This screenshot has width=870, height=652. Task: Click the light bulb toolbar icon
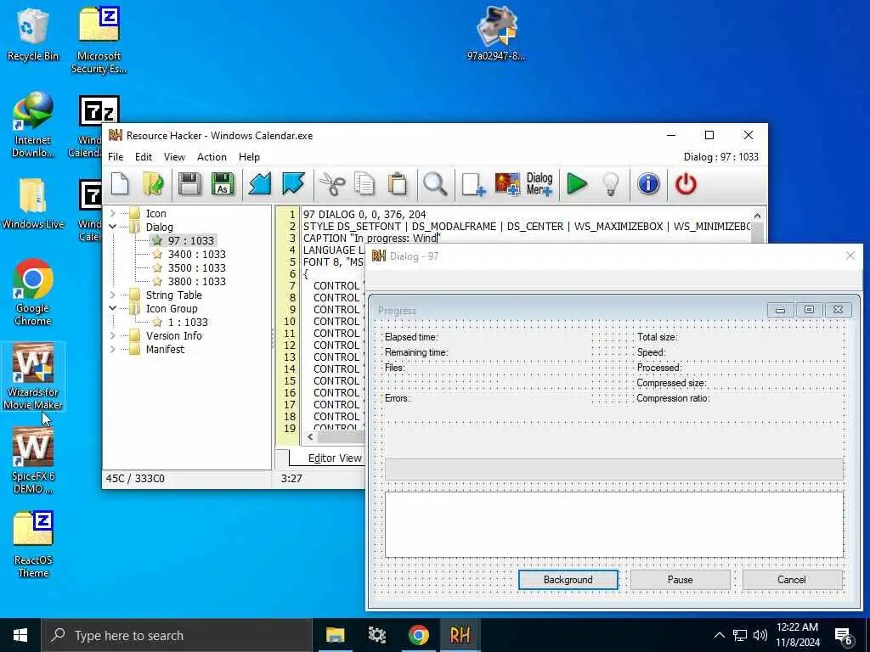pyautogui.click(x=610, y=184)
